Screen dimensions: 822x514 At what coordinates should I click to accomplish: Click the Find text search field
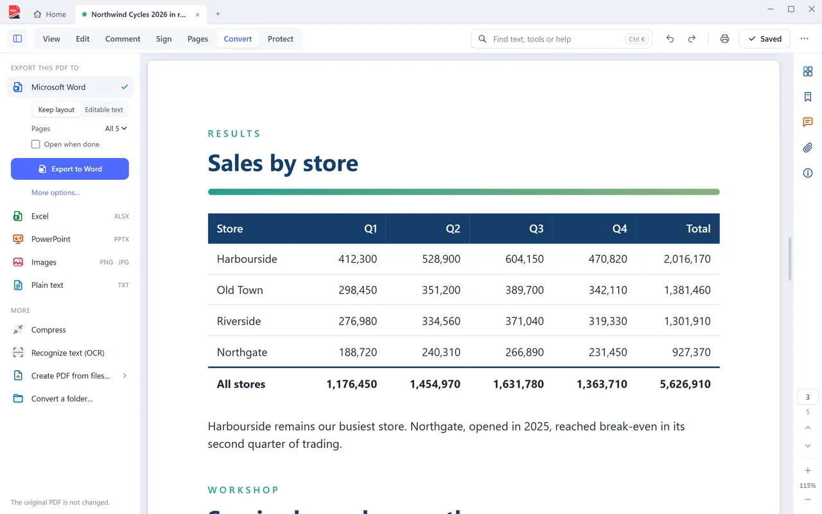pos(561,39)
